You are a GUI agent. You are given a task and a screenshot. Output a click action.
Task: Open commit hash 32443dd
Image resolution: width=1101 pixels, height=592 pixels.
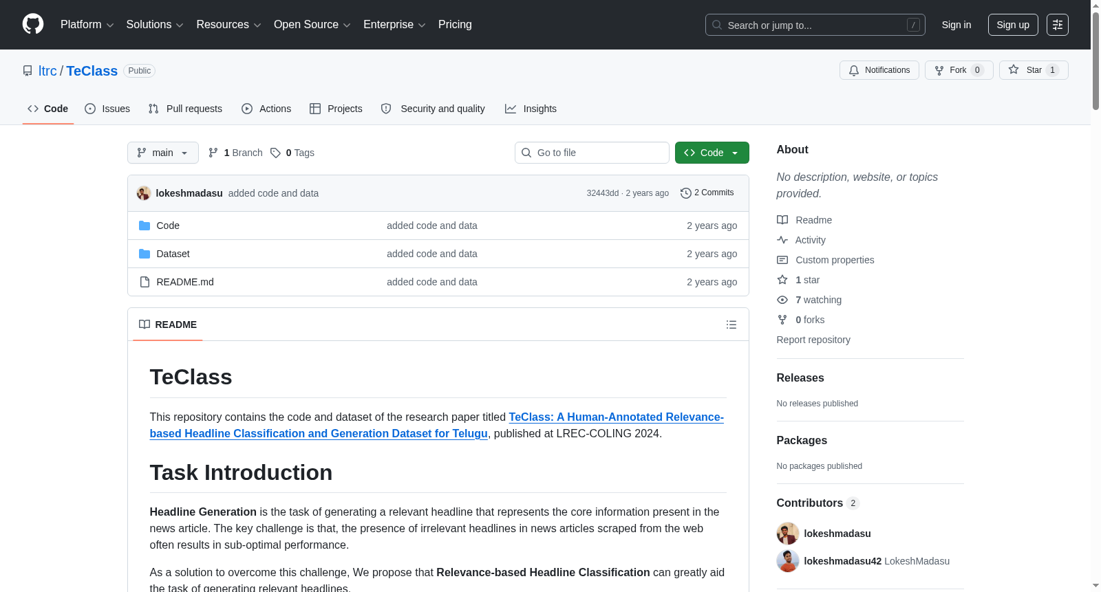pyautogui.click(x=603, y=193)
